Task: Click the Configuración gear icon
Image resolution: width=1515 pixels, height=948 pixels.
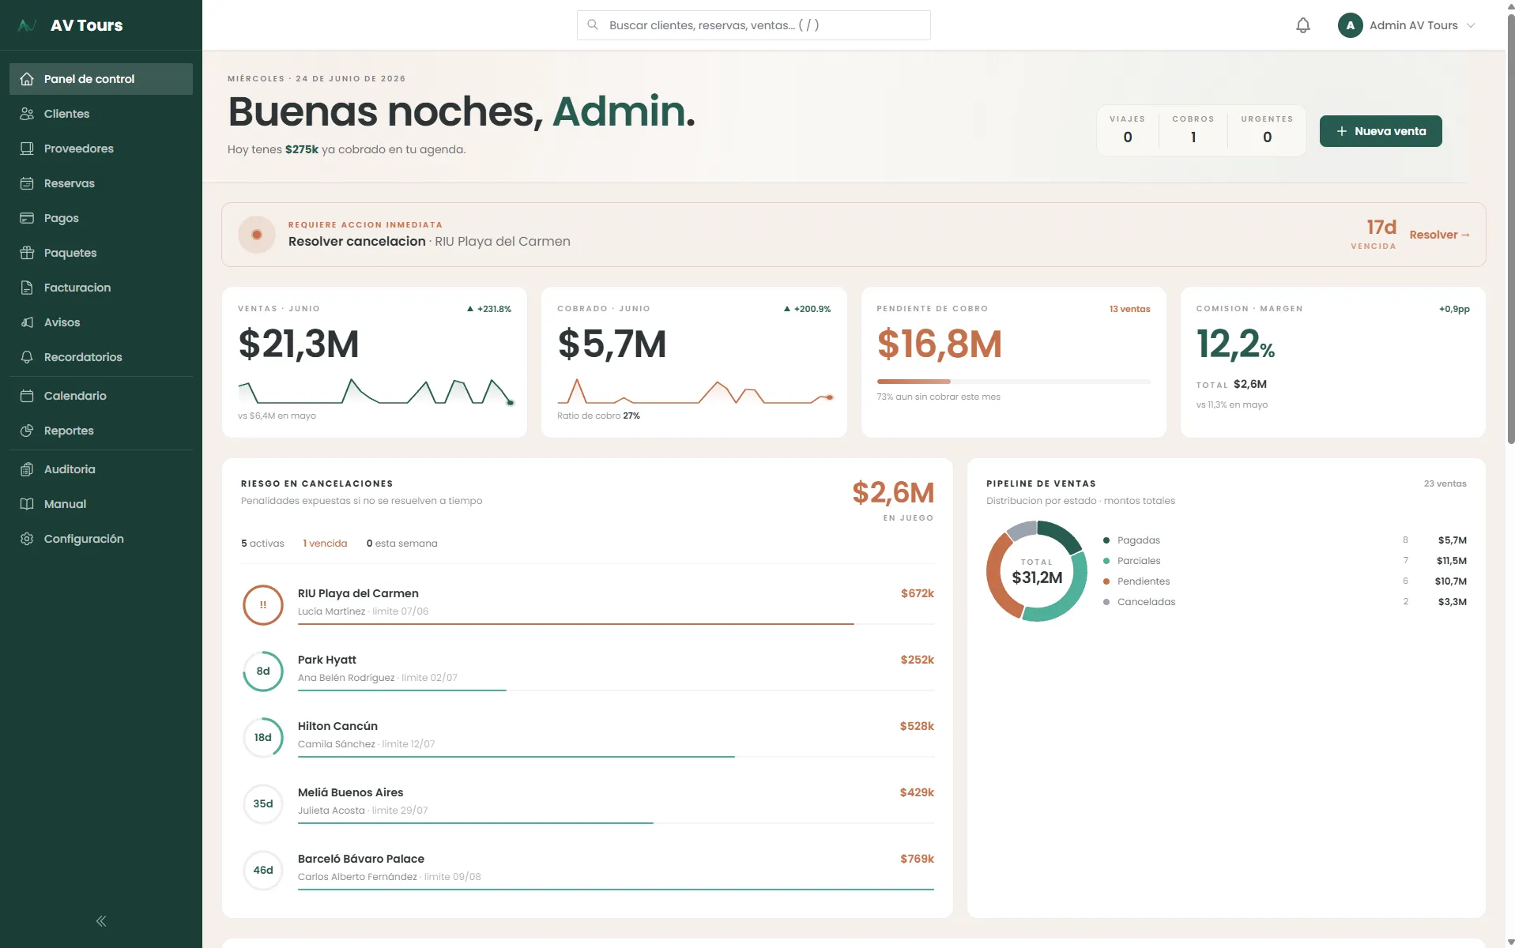Action: coord(27,539)
